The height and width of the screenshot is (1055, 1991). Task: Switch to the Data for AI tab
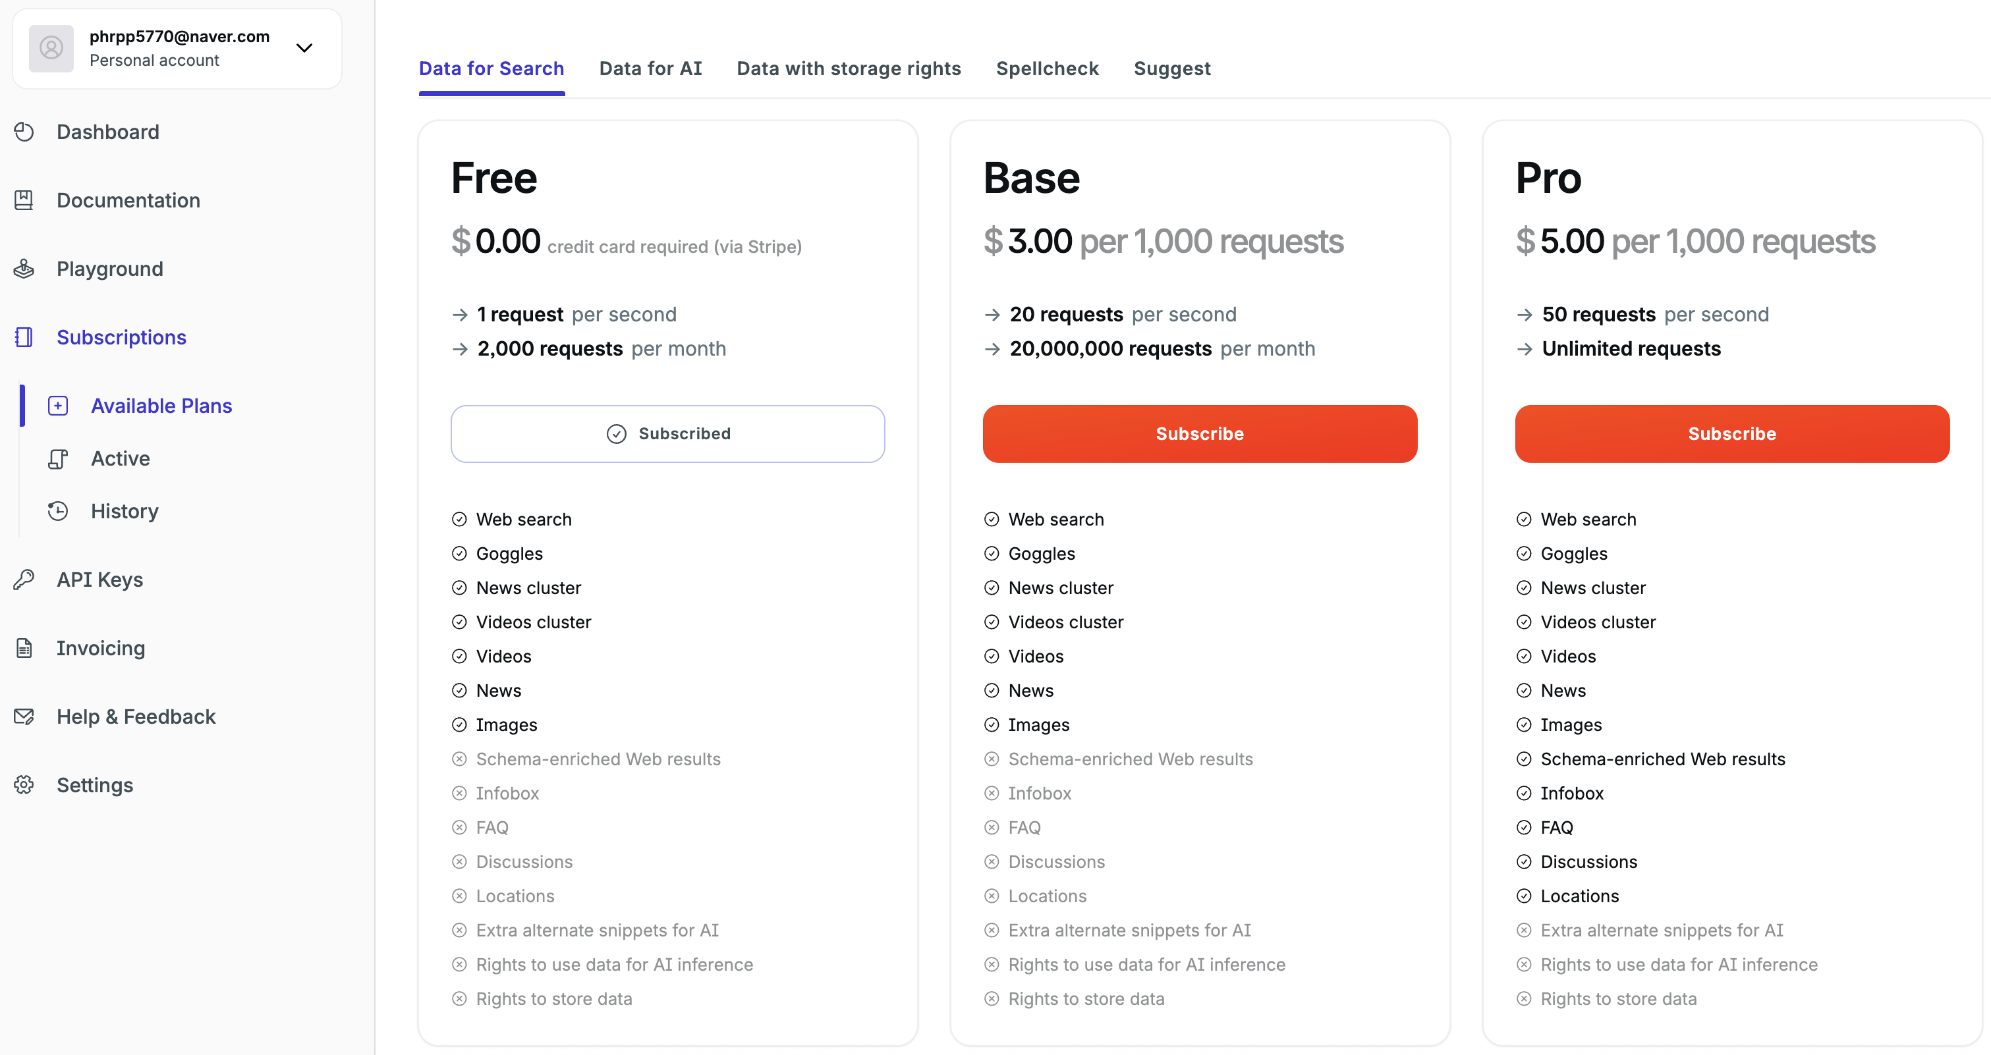pyautogui.click(x=650, y=68)
